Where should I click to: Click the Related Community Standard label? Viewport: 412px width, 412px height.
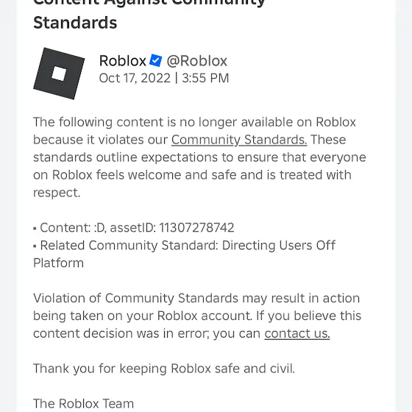129,246
